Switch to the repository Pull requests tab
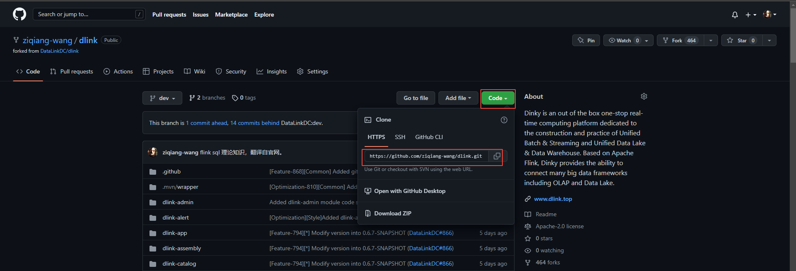This screenshot has width=796, height=271. coord(71,71)
